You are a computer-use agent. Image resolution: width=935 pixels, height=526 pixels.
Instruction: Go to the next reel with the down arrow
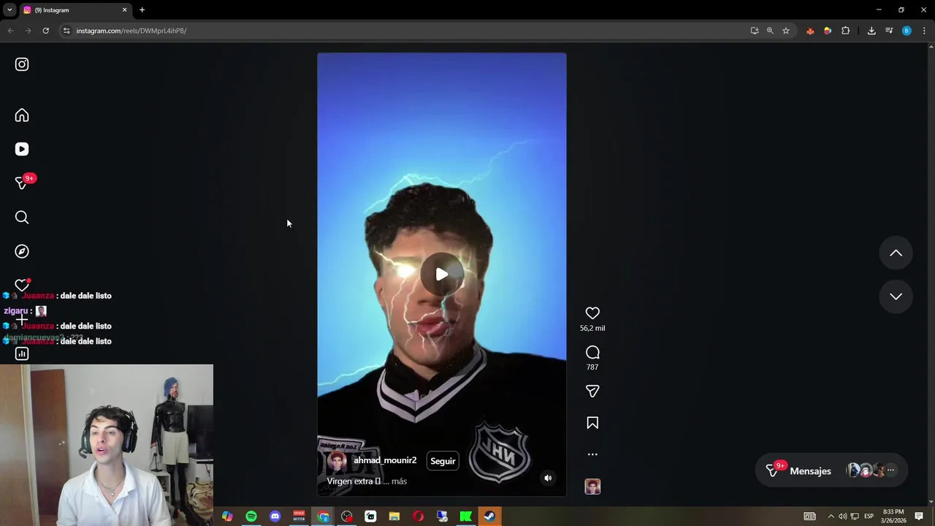(896, 297)
